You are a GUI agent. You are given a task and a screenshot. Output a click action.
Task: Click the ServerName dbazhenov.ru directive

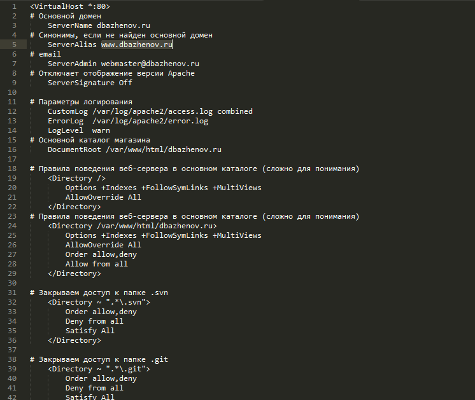coord(99,25)
